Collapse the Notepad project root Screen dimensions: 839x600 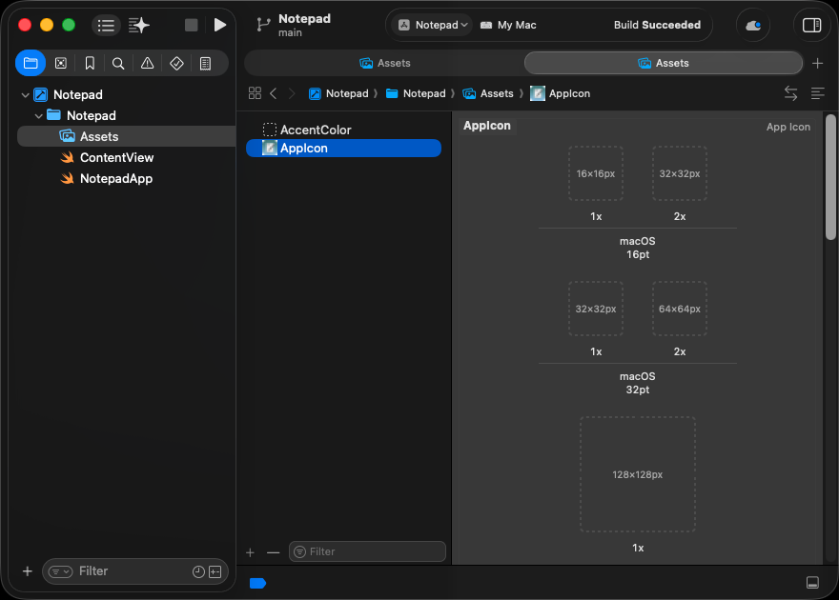pos(25,95)
